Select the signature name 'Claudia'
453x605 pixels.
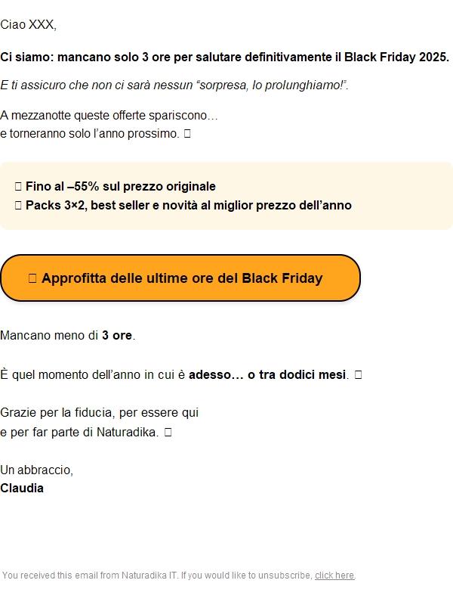pos(23,488)
